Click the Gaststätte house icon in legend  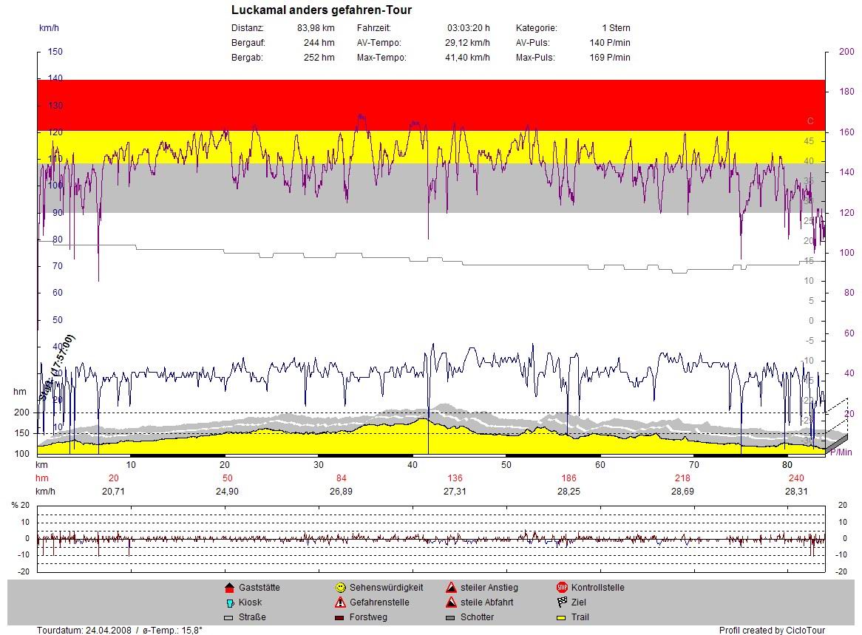coord(228,588)
